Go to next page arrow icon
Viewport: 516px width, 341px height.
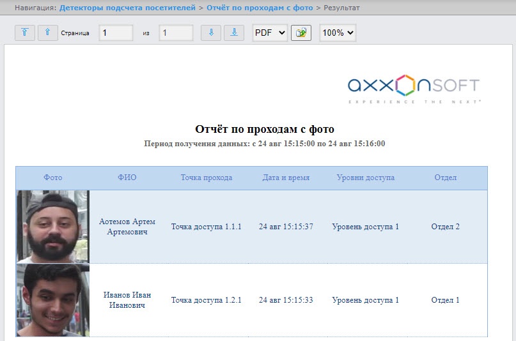[211, 33]
